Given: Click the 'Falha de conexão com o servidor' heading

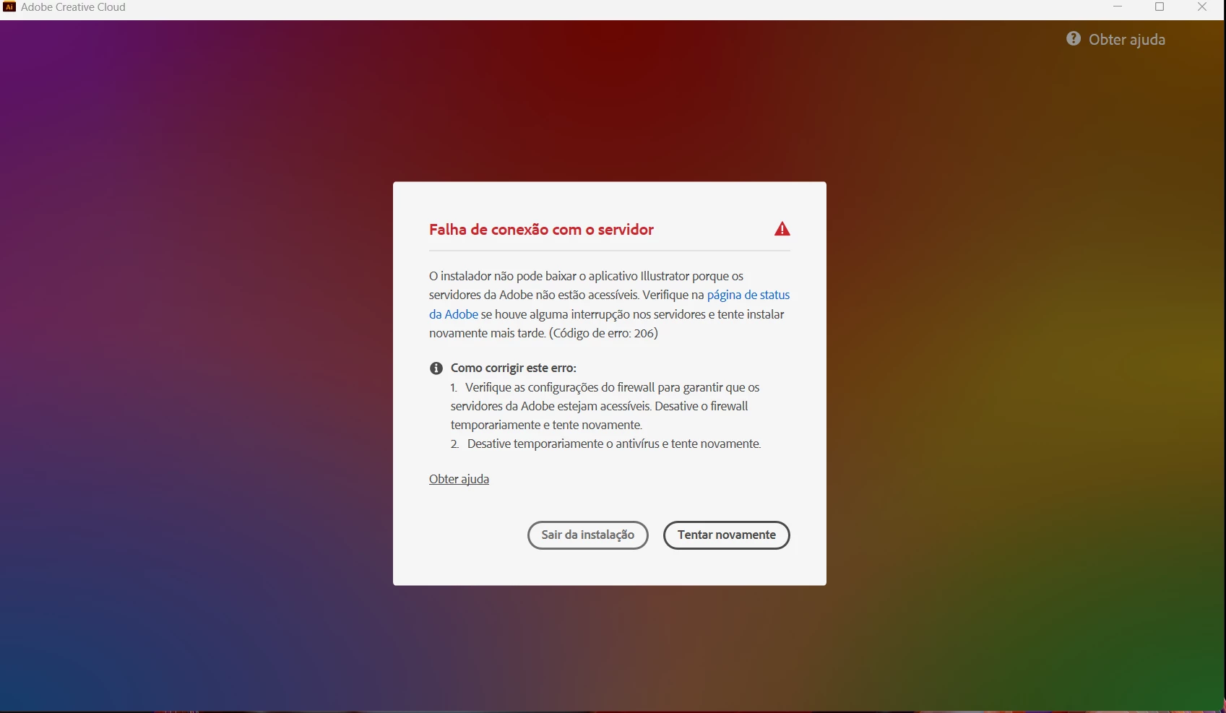Looking at the screenshot, I should (541, 230).
